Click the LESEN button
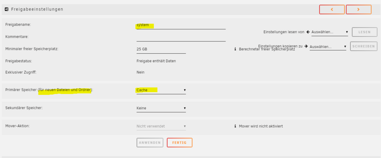 [x=365, y=32]
